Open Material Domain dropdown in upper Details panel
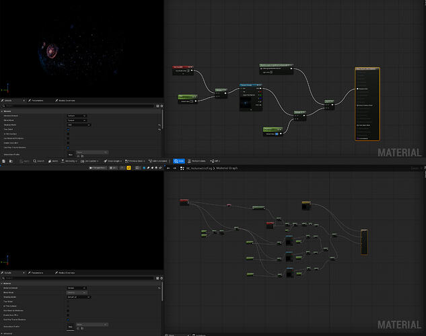 click(76, 116)
